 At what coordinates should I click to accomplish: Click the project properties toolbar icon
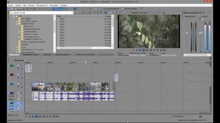[x=23, y=9]
